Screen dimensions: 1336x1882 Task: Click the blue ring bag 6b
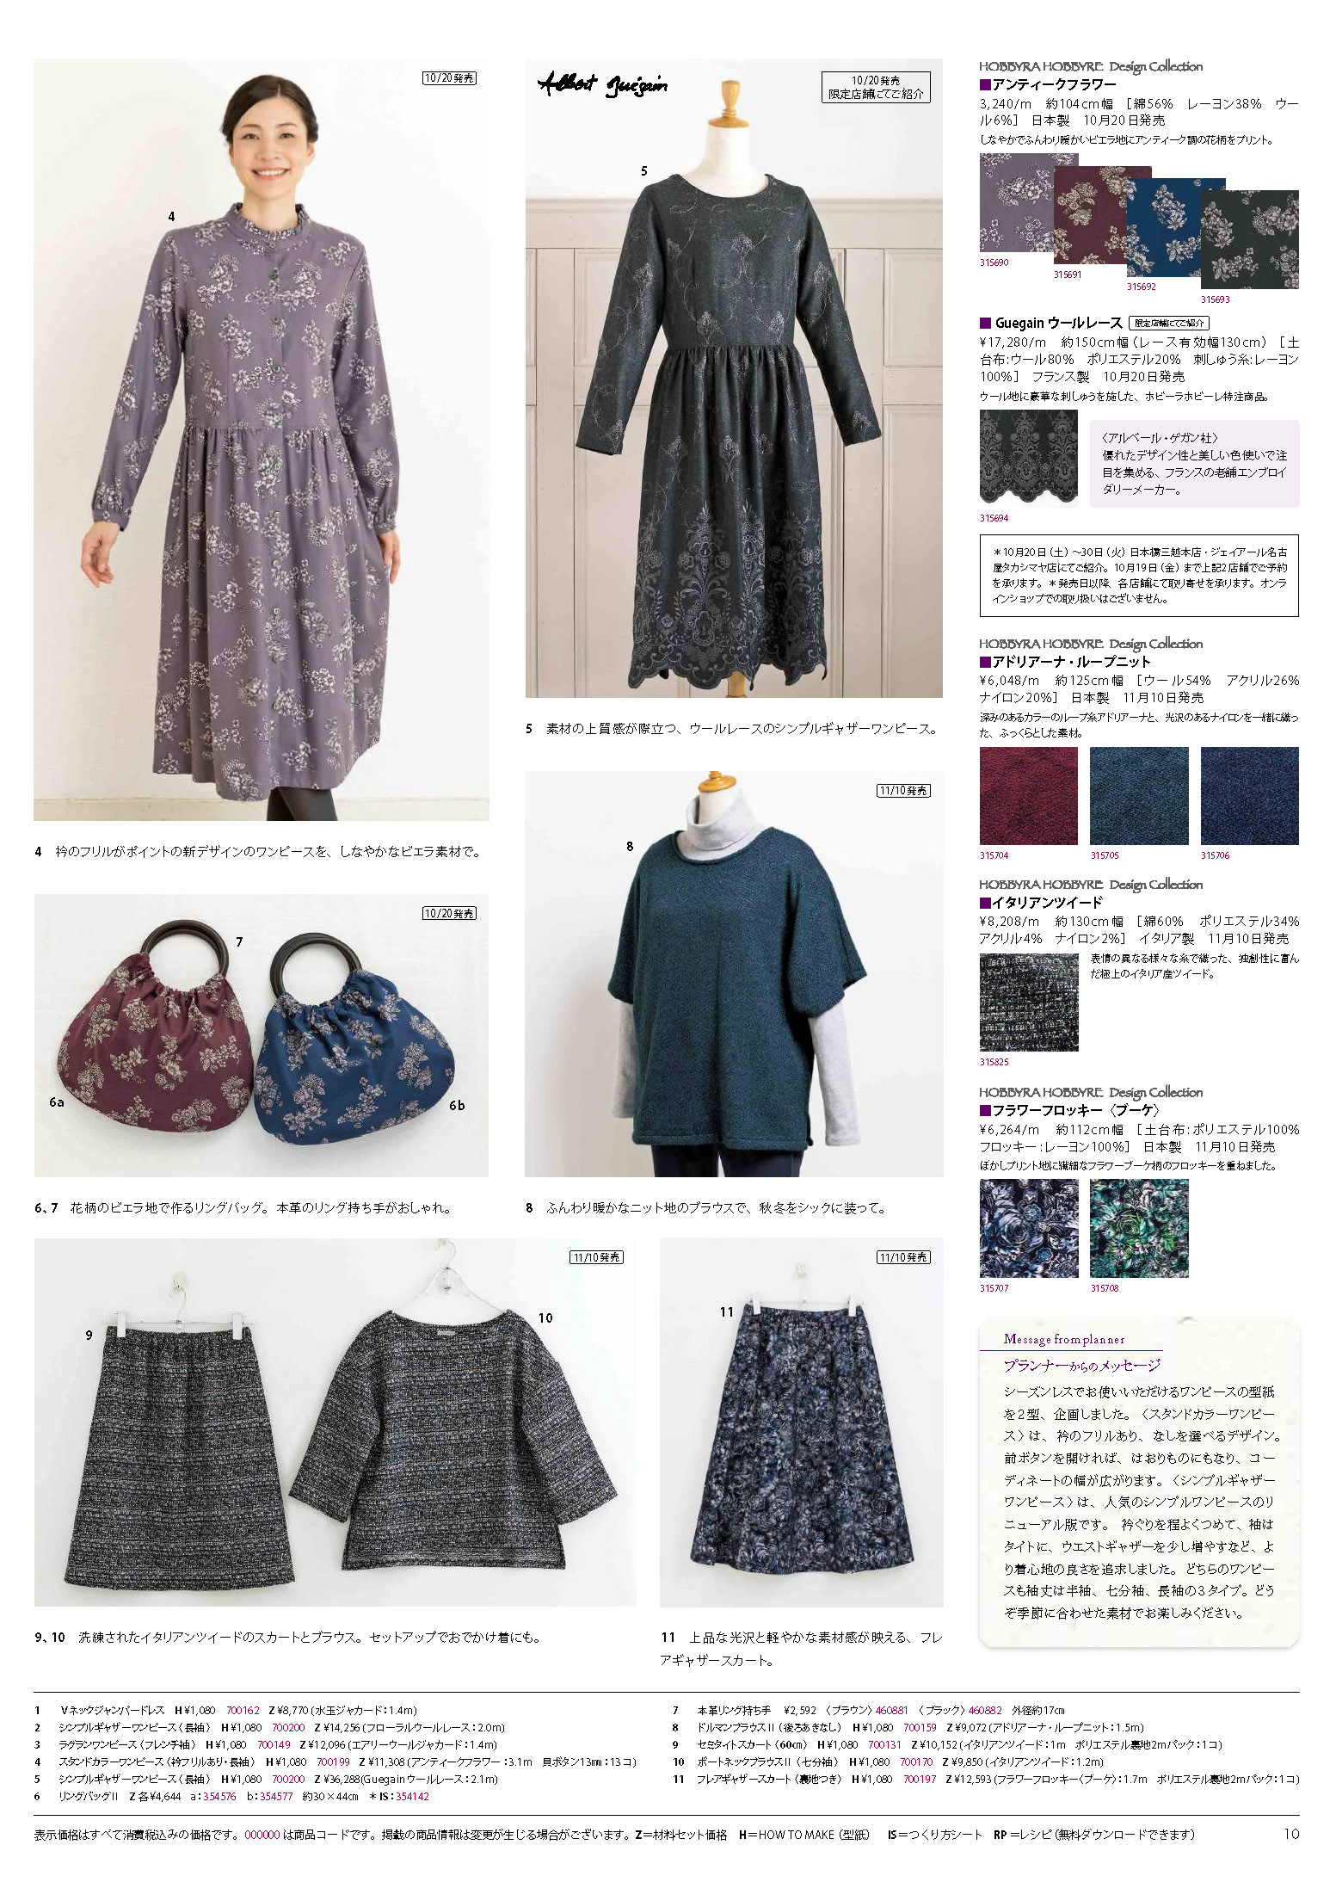tap(354, 1040)
